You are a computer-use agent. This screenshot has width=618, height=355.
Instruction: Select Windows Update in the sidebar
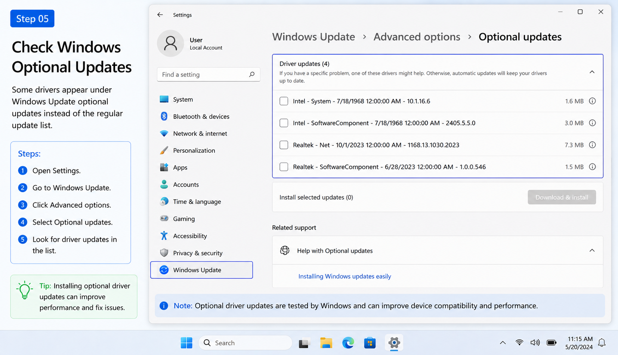click(x=201, y=270)
